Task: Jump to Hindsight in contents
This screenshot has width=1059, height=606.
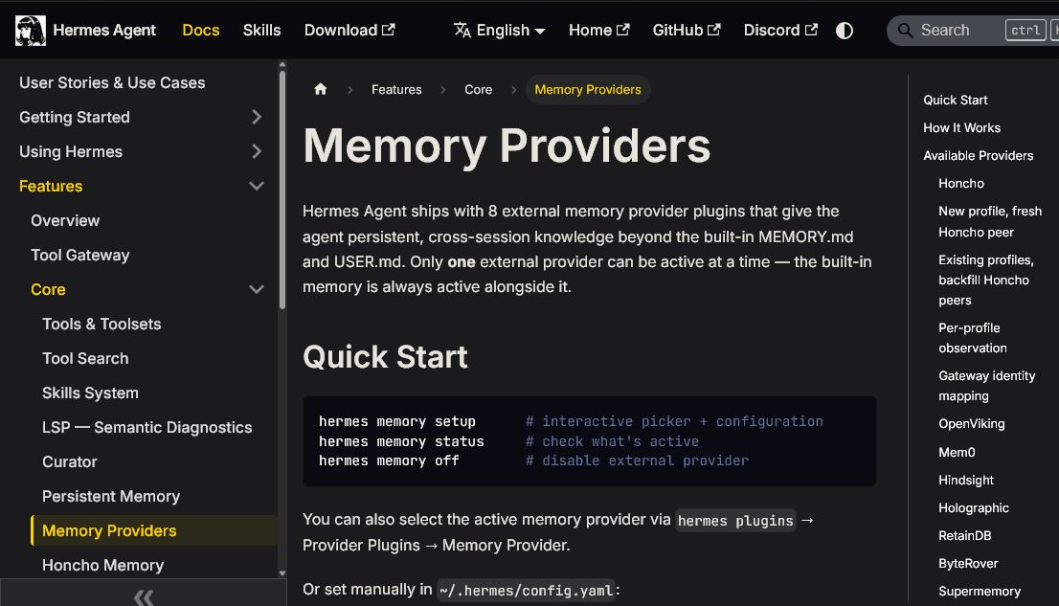Action: pos(966,480)
